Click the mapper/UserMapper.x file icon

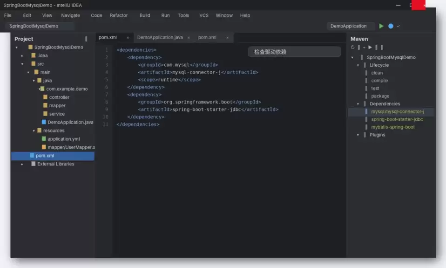point(44,147)
